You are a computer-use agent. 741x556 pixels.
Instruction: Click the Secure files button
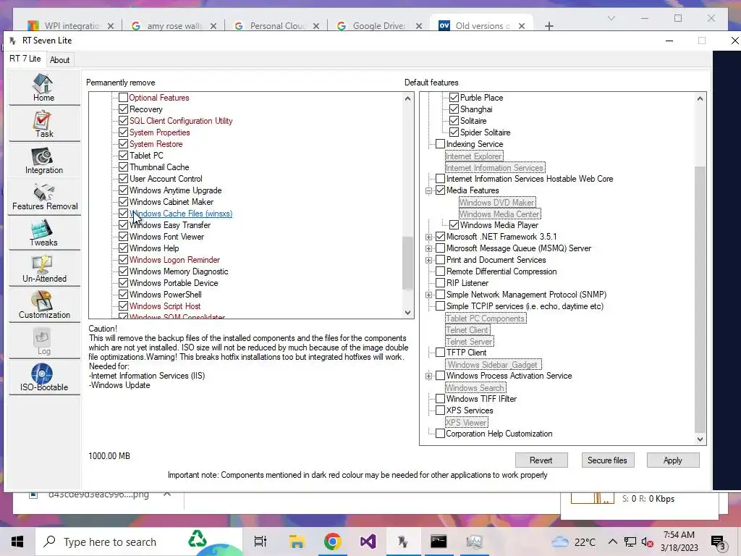click(607, 460)
